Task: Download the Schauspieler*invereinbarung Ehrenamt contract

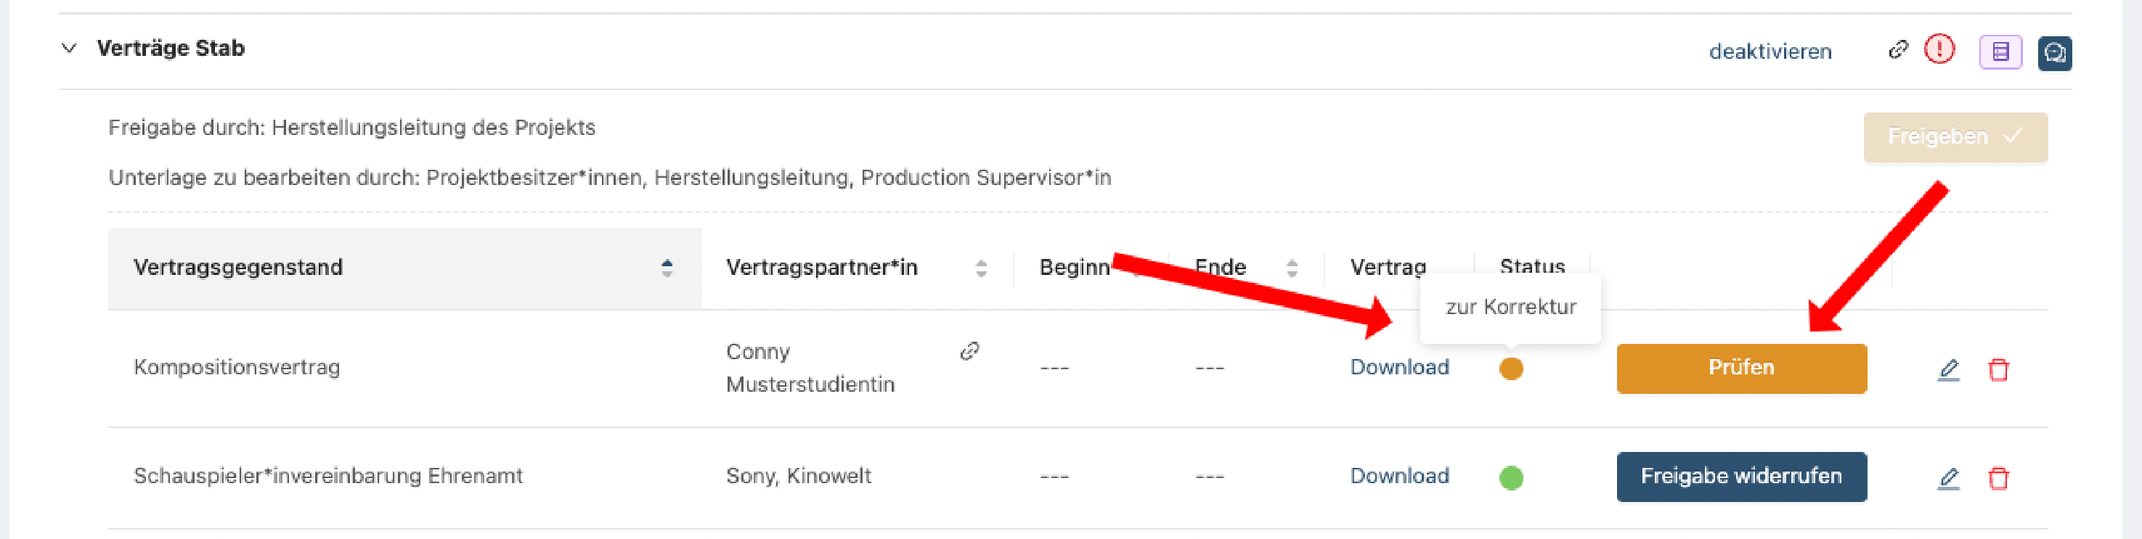Action: (x=1399, y=476)
